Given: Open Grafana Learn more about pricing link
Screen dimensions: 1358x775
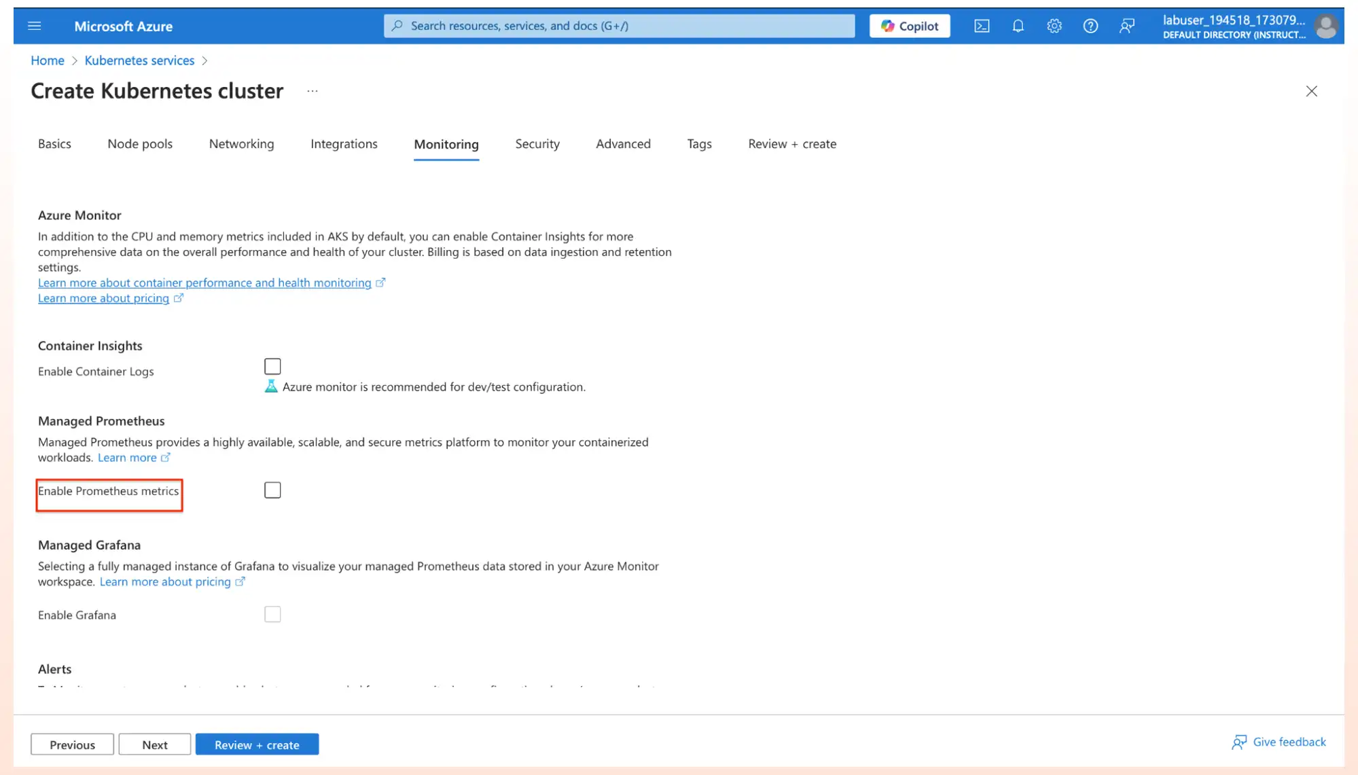Looking at the screenshot, I should tap(165, 582).
